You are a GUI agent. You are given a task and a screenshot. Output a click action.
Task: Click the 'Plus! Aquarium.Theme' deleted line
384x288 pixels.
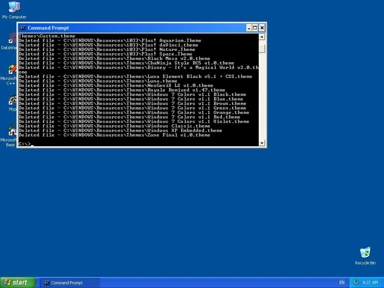[110, 40]
